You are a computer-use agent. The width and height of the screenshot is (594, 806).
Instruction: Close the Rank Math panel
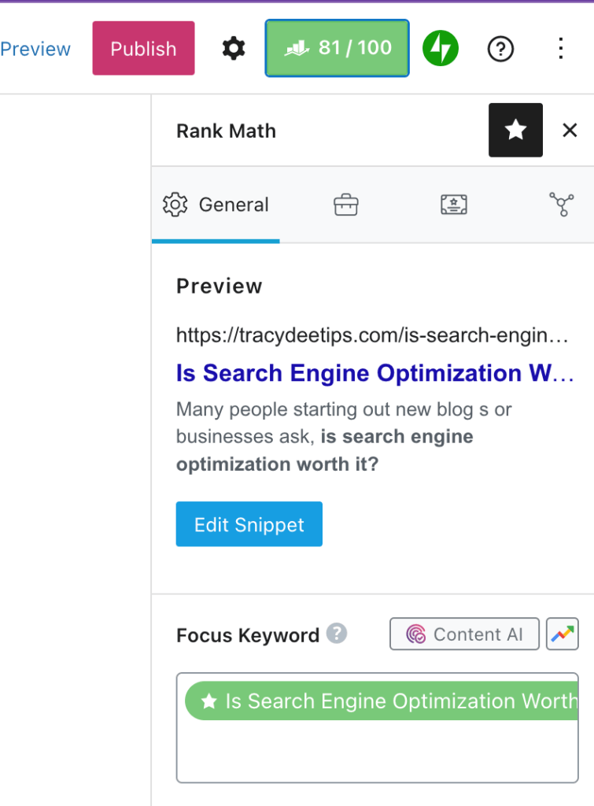[x=570, y=130]
